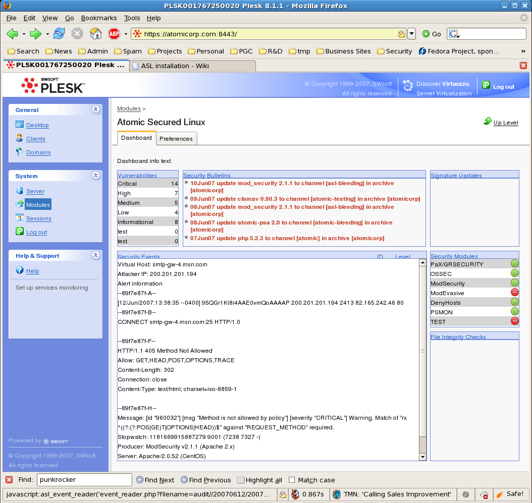Image resolution: width=532 pixels, height=503 pixels.
Task: Toggle the TEST module status indicator
Action: click(x=514, y=321)
